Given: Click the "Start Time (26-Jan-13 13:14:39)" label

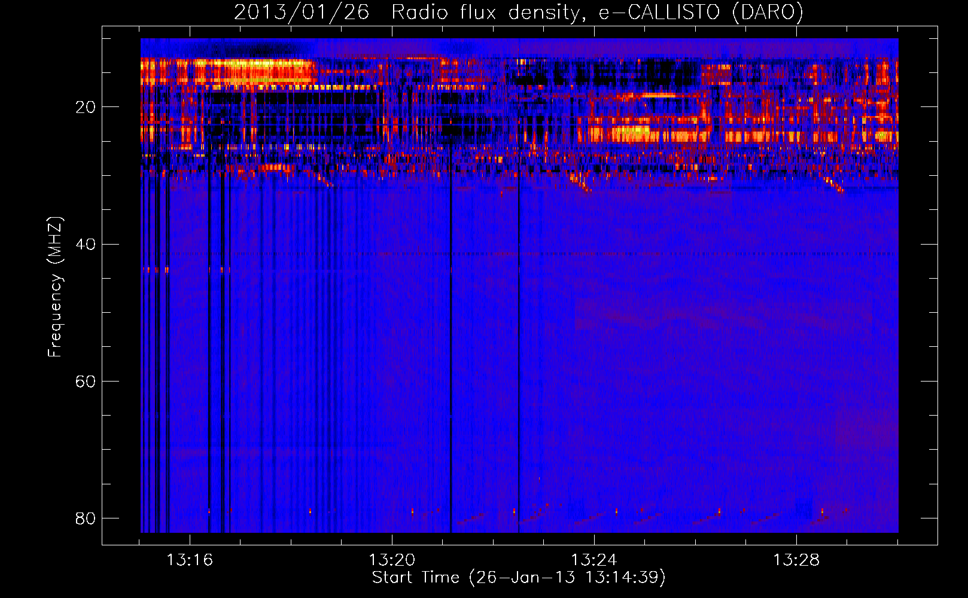Looking at the screenshot, I should (519, 578).
